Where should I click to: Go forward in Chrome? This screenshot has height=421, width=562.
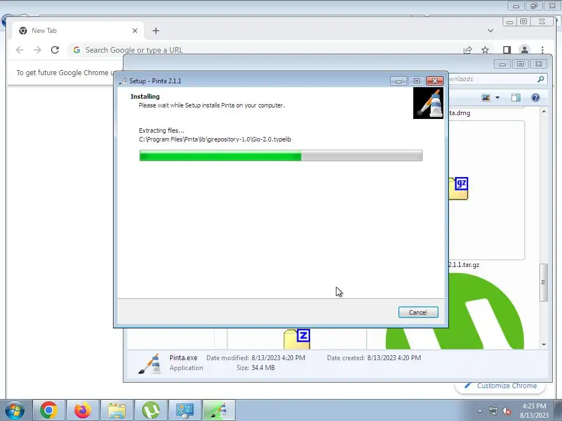pyautogui.click(x=37, y=50)
